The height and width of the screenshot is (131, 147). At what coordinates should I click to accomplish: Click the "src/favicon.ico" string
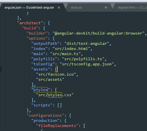[x=56, y=74]
